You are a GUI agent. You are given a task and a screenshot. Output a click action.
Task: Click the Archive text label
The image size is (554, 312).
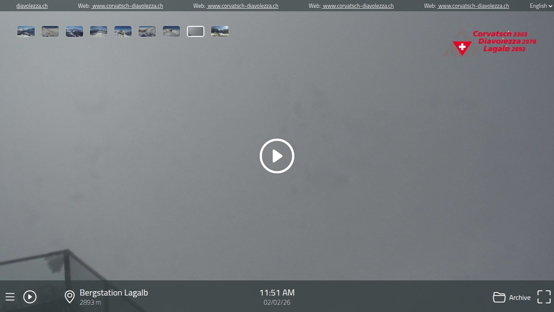520,298
